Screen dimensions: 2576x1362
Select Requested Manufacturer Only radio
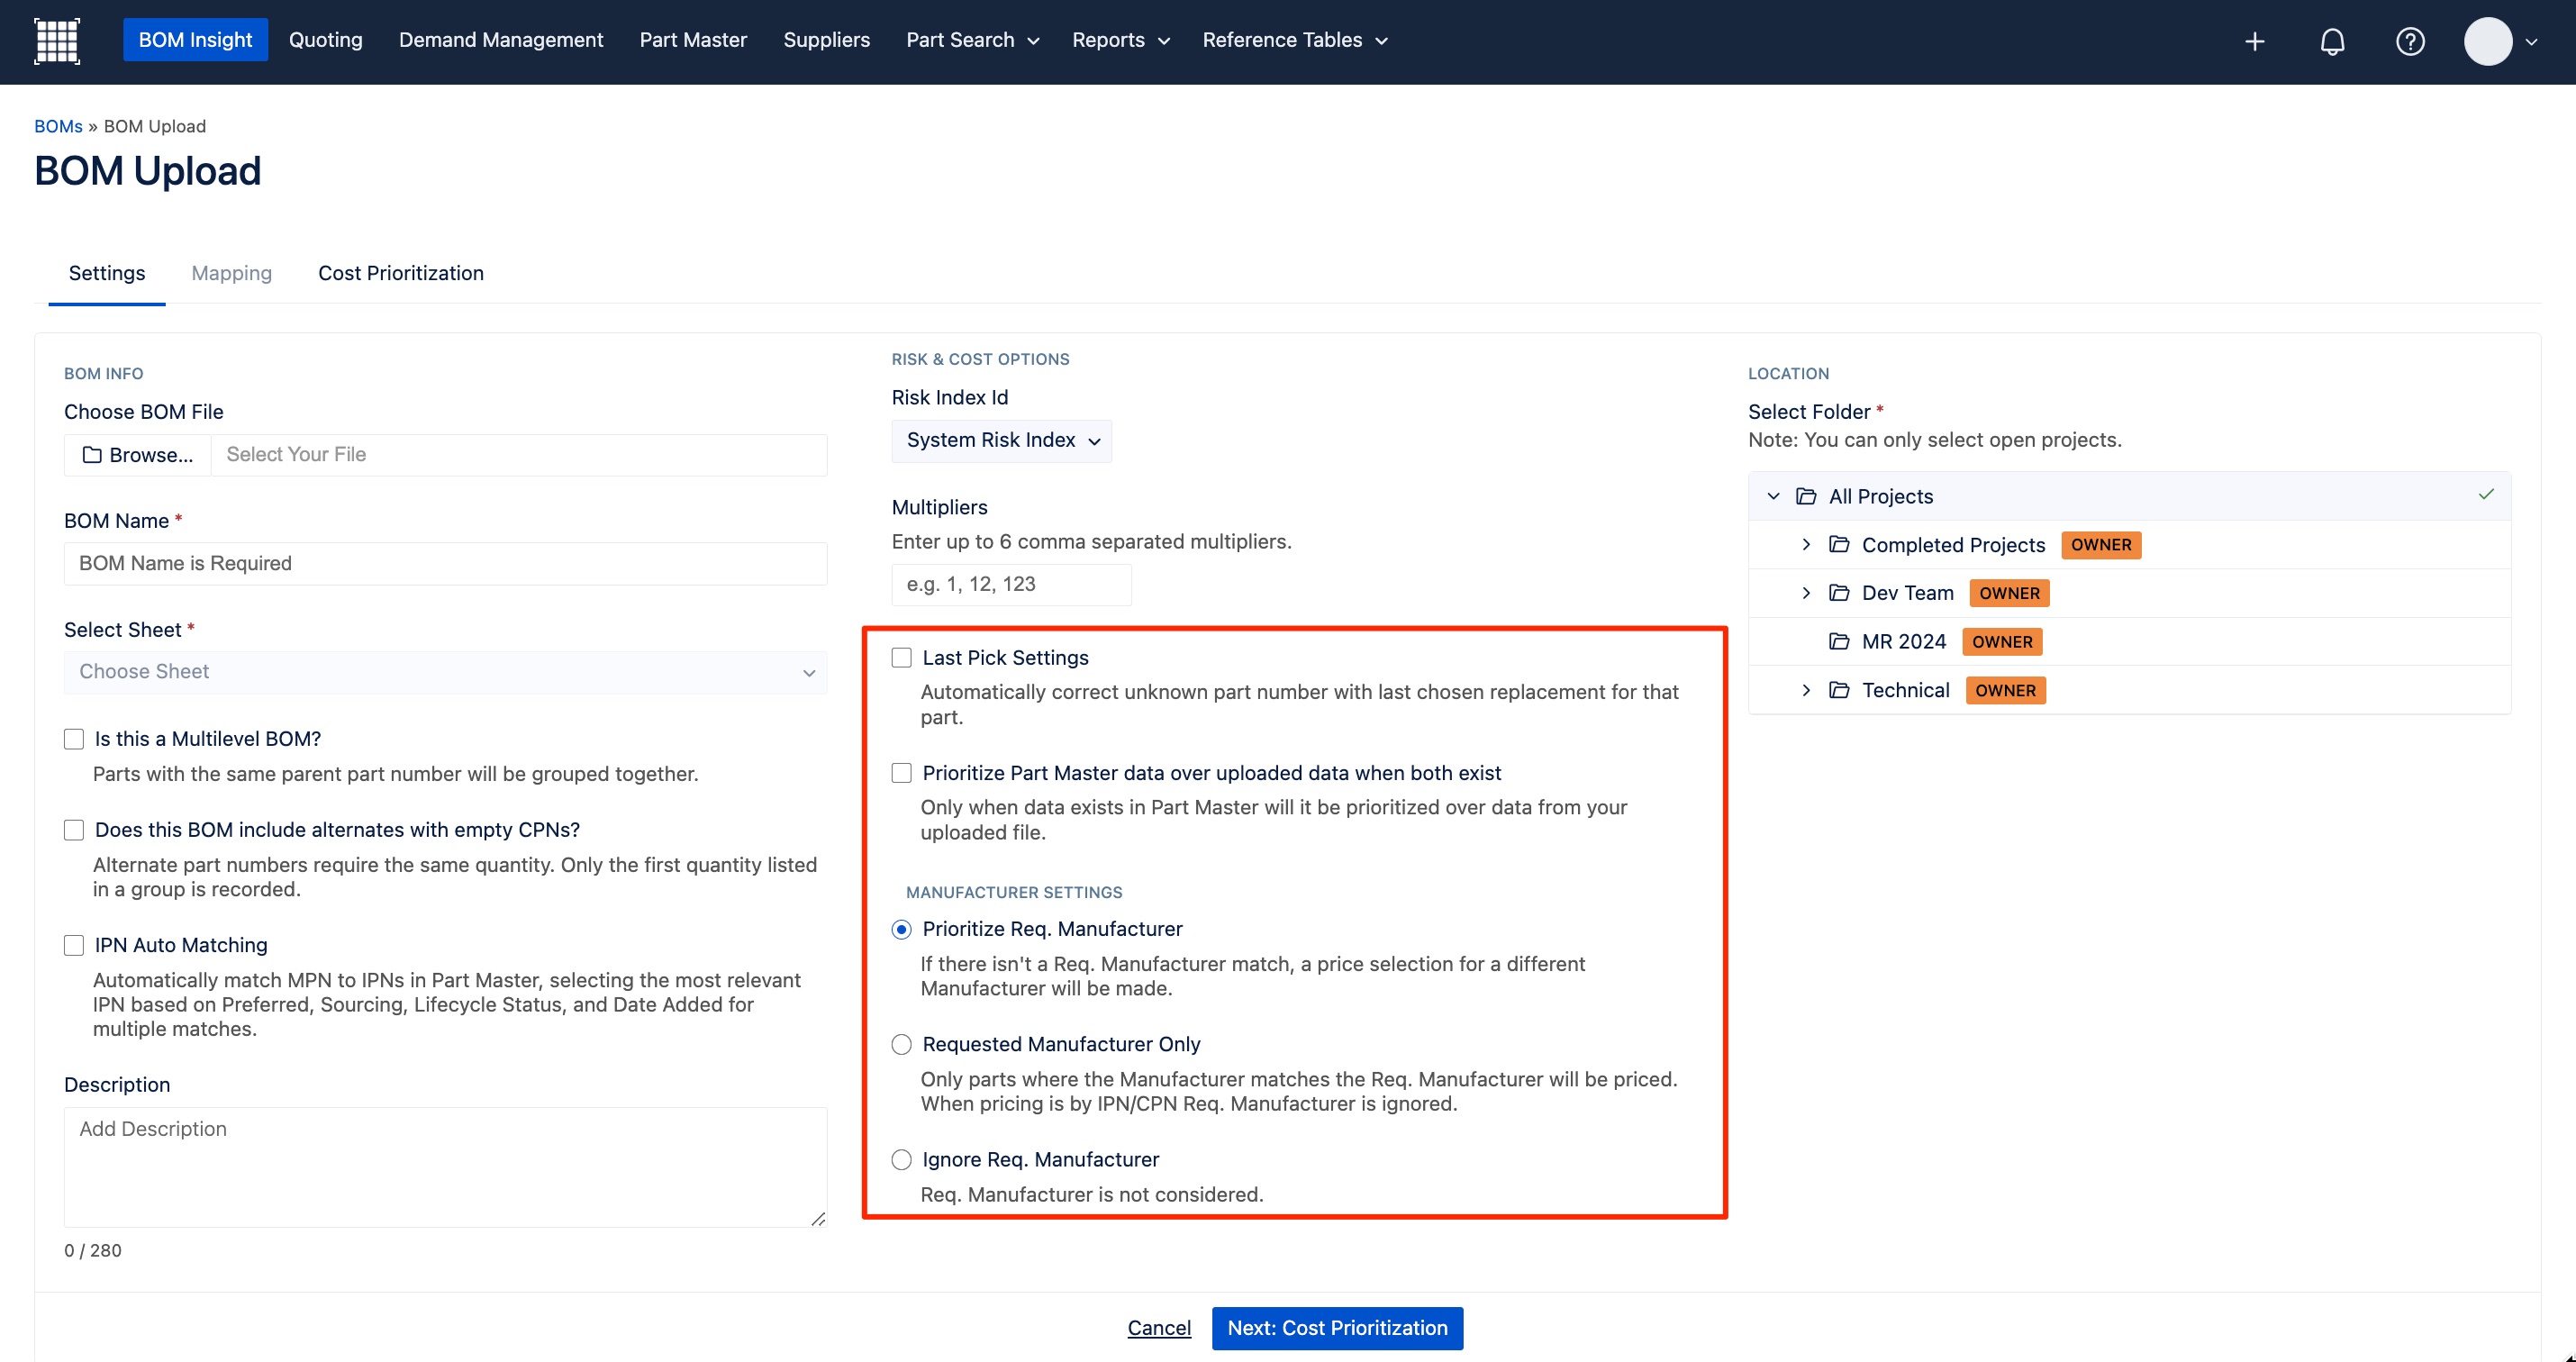(x=902, y=1044)
